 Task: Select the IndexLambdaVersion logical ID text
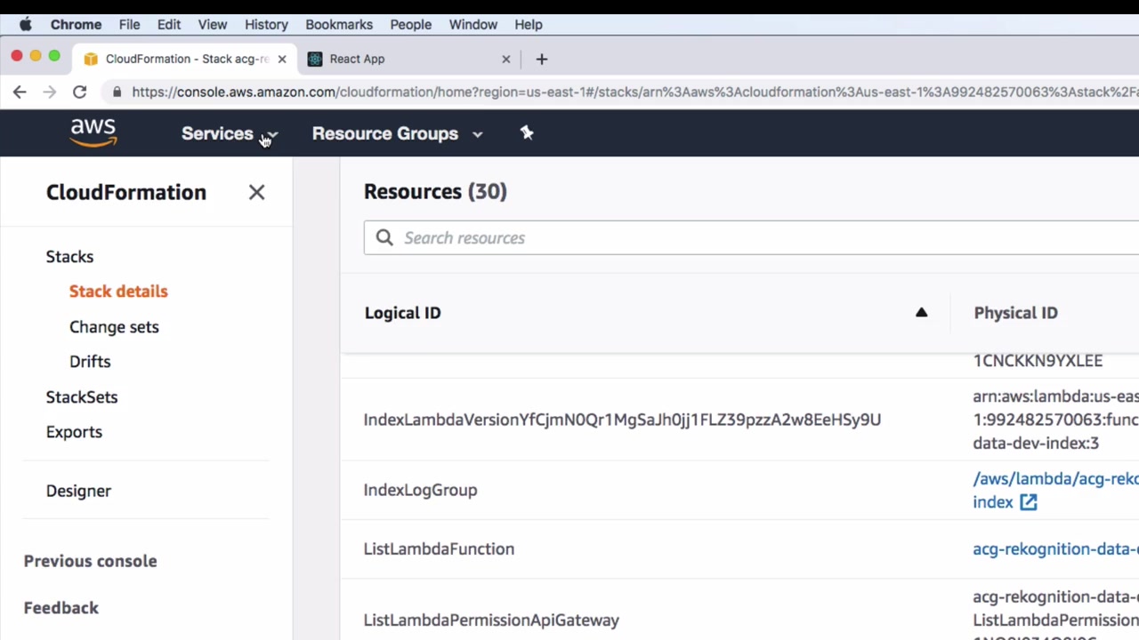[x=622, y=420]
